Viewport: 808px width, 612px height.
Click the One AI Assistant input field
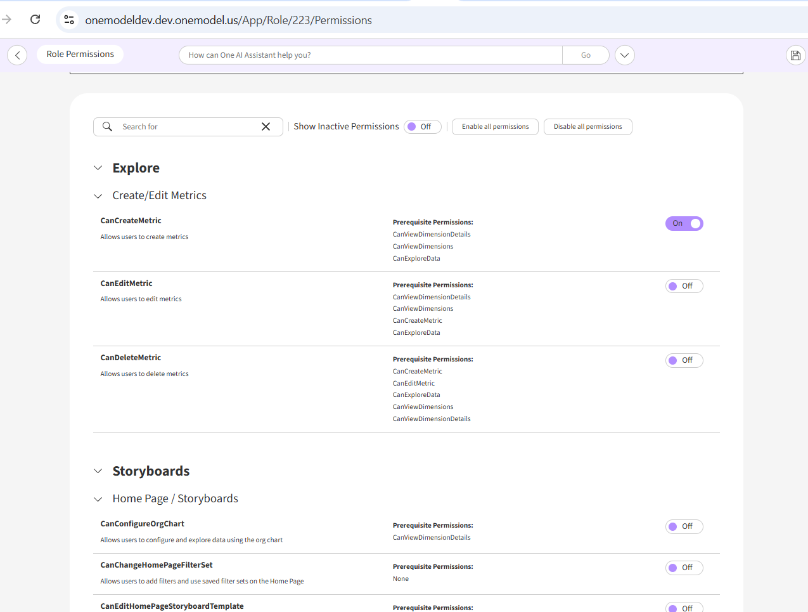pyautogui.click(x=371, y=55)
